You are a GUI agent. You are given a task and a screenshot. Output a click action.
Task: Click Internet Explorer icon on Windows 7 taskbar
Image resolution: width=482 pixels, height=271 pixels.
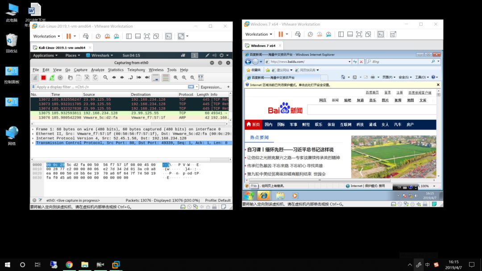263,196
